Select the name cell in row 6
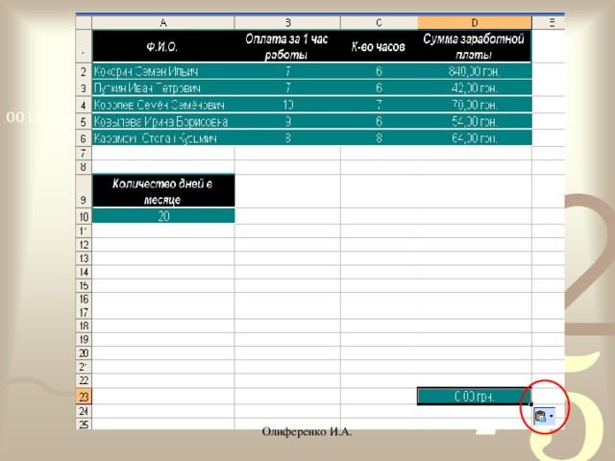615x461 pixels. [163, 138]
